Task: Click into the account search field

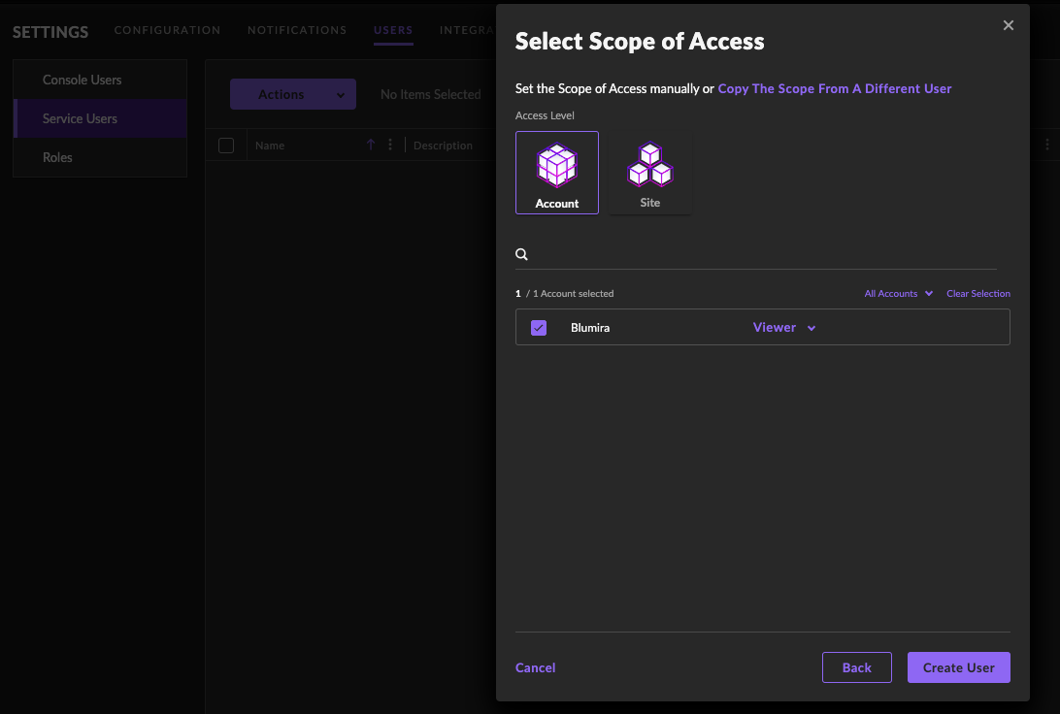Action: pos(762,255)
